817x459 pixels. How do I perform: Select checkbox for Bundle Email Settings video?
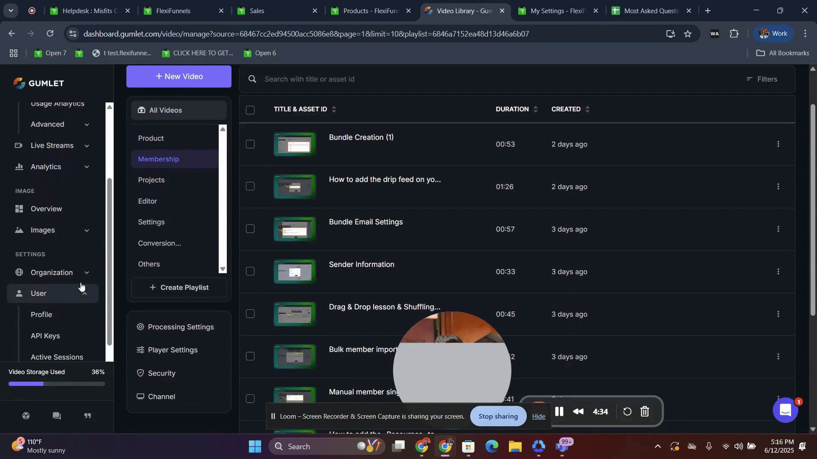tap(250, 229)
